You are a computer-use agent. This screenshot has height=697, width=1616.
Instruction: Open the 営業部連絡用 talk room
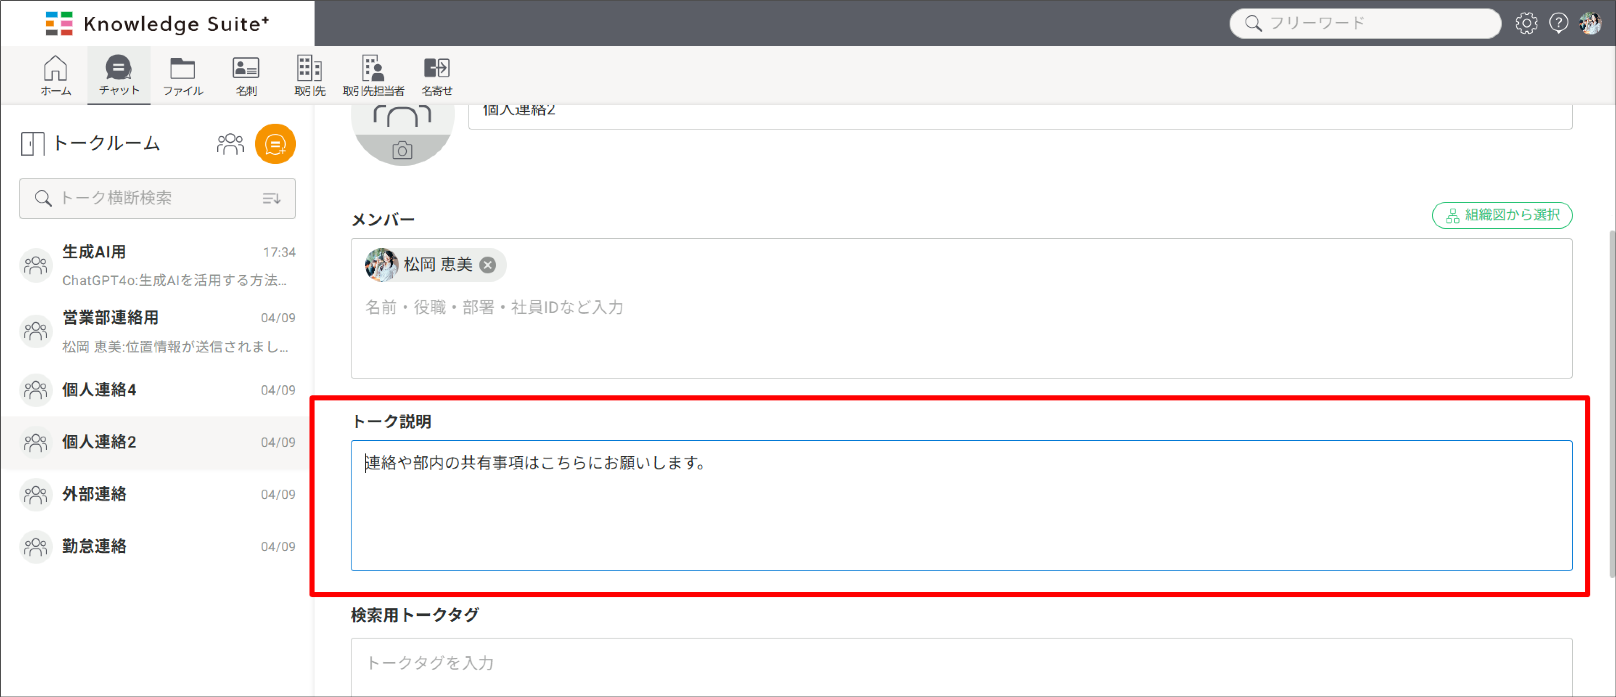point(157,331)
